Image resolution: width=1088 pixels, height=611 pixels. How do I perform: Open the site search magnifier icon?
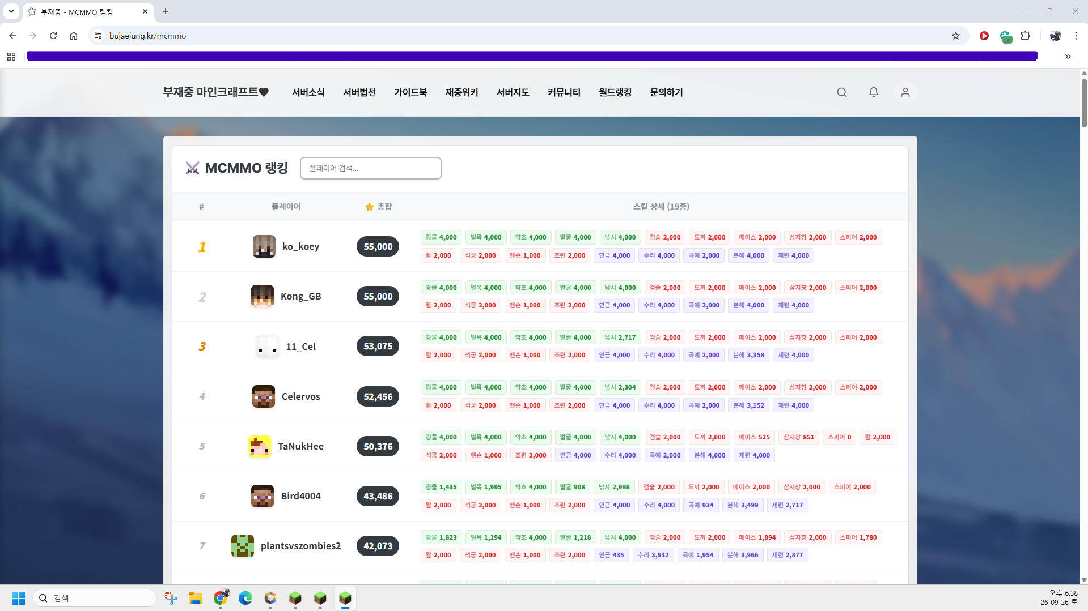(x=842, y=92)
